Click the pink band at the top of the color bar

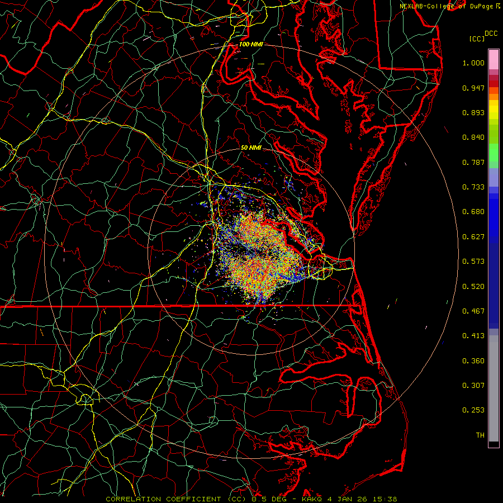tap(493, 59)
